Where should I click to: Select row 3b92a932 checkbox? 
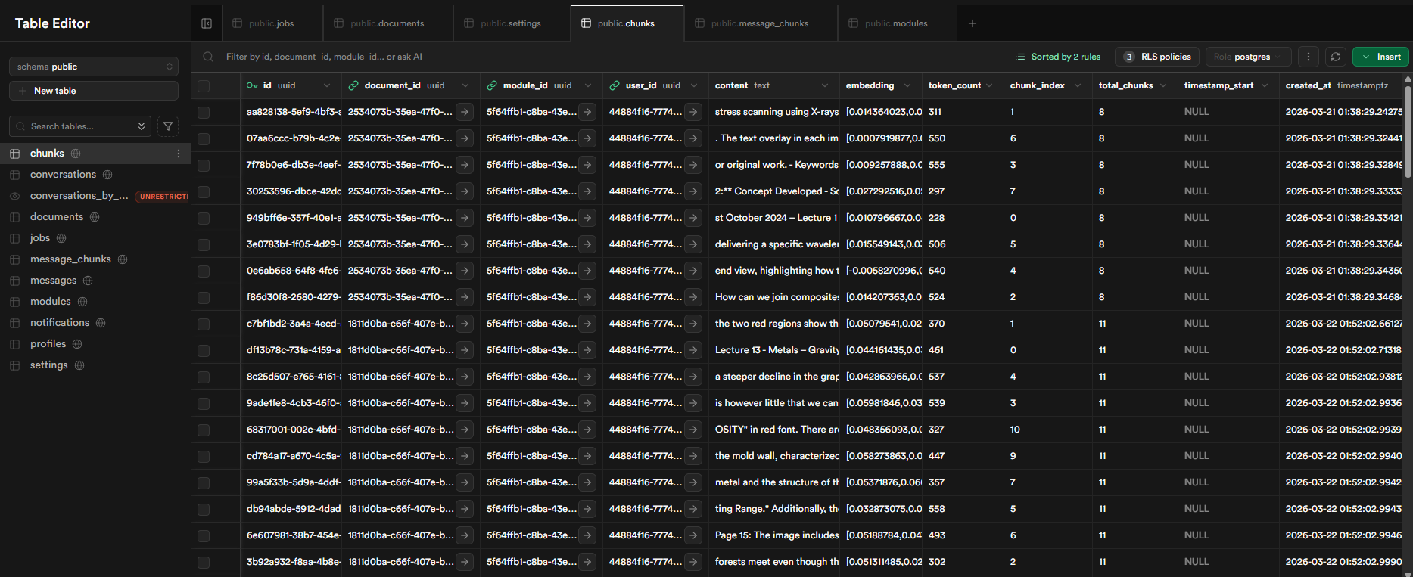204,563
